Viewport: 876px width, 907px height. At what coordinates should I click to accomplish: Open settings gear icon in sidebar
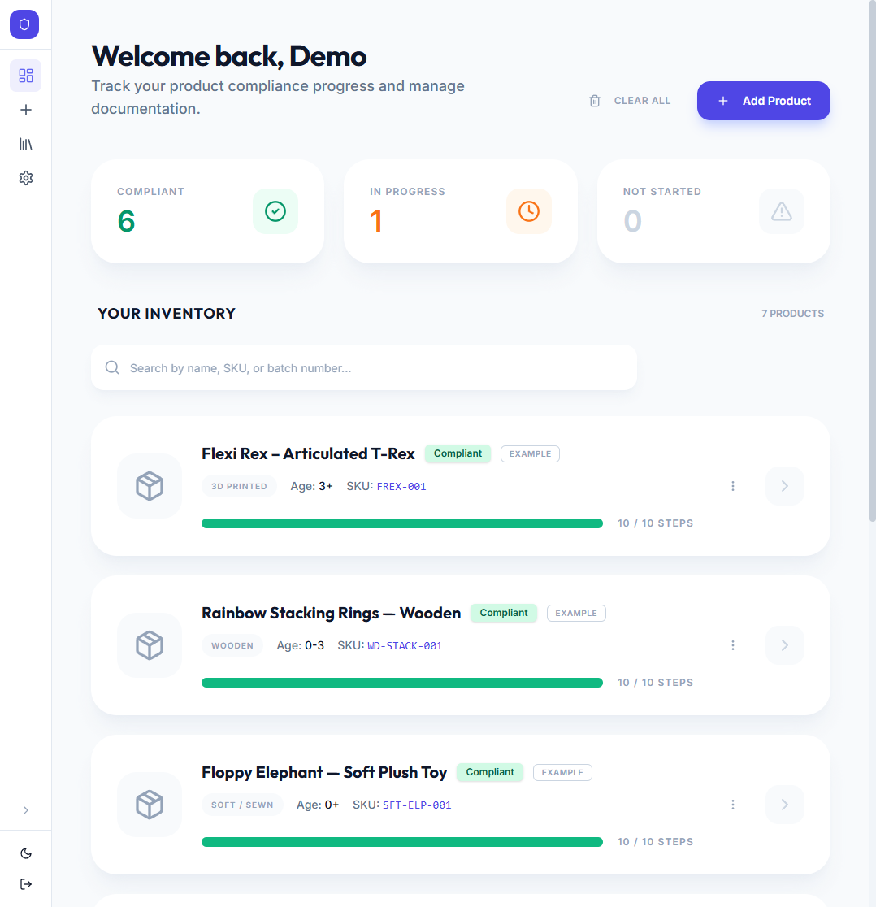(x=25, y=178)
